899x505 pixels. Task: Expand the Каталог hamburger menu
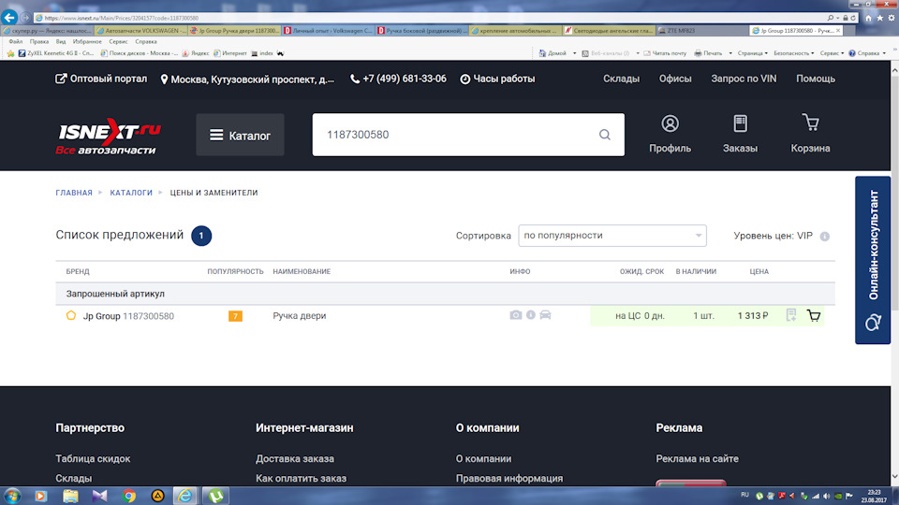[x=240, y=136]
